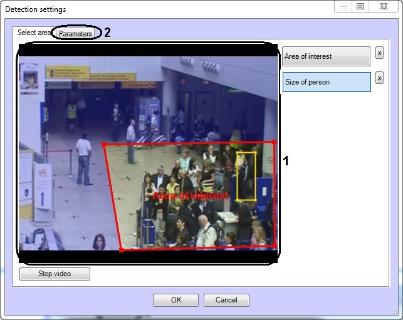Viewport: 403px width, 320px height.
Task: Click top-left corner of yellow person box
Action: tap(238, 152)
